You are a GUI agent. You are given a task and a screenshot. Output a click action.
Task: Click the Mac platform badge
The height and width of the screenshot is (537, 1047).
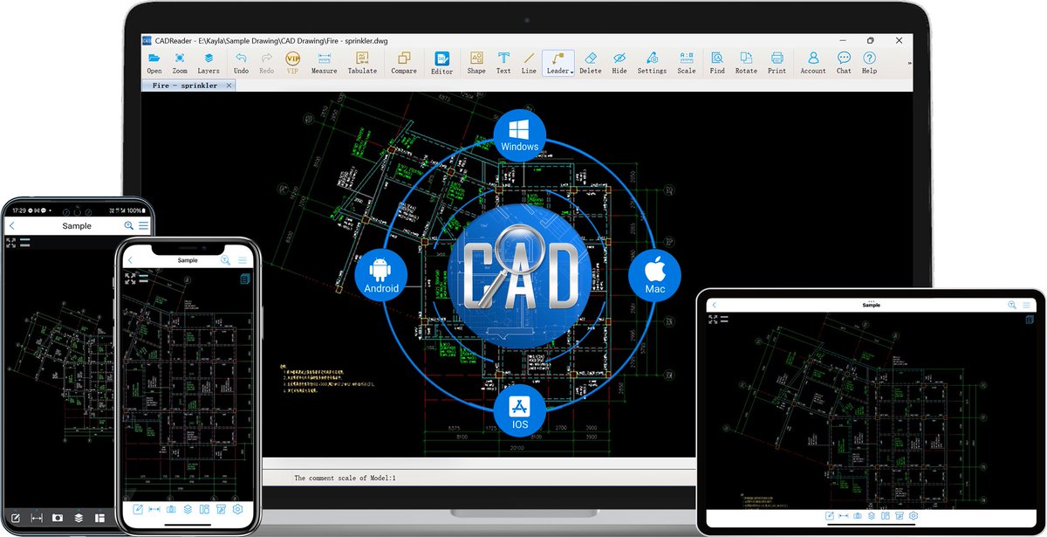click(654, 274)
